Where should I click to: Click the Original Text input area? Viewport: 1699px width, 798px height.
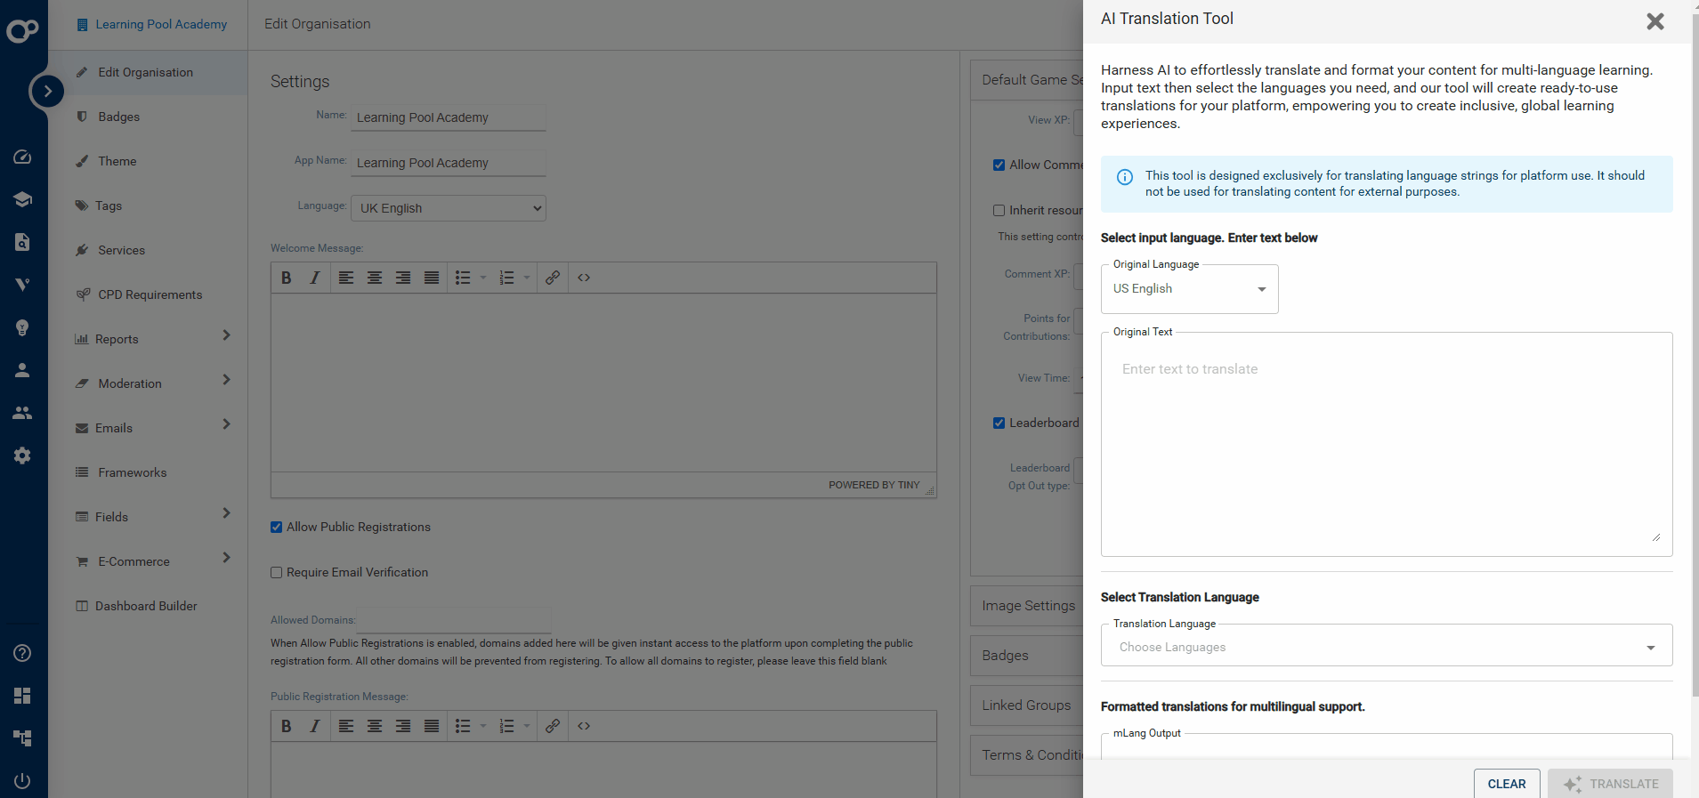1386,445
